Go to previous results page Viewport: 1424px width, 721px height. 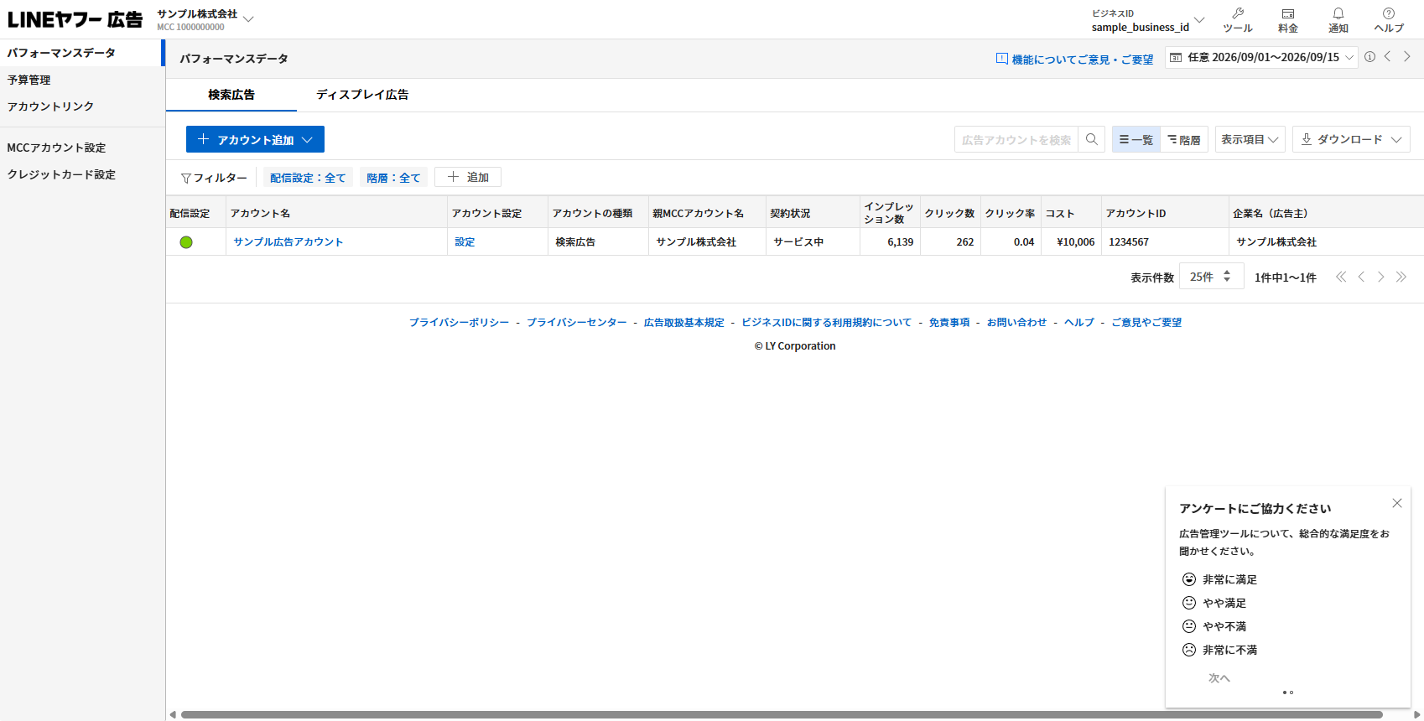(x=1361, y=277)
